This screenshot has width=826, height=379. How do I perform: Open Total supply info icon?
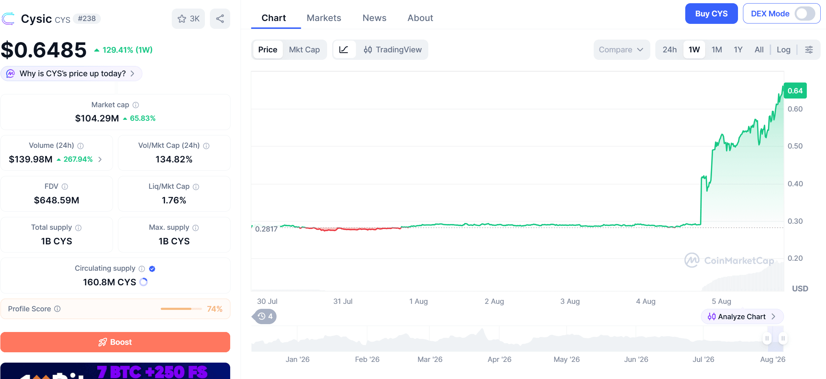point(78,228)
